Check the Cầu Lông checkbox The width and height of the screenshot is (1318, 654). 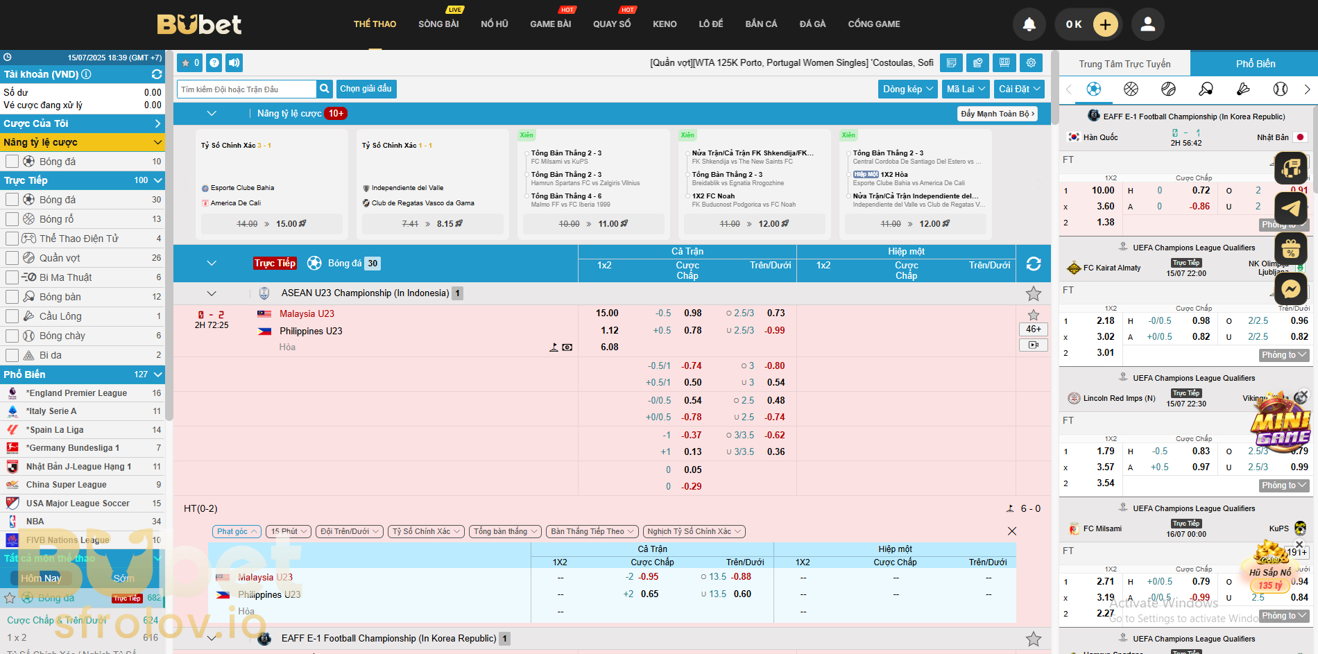pyautogui.click(x=12, y=316)
